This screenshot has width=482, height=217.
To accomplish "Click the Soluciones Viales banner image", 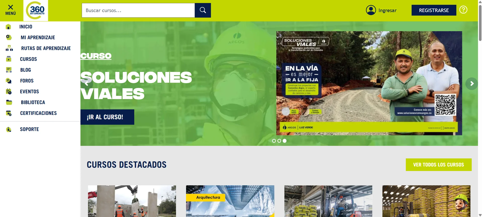I will point(369,83).
